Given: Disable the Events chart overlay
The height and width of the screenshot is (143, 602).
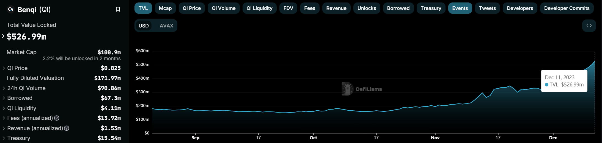Looking at the screenshot, I should (460, 8).
